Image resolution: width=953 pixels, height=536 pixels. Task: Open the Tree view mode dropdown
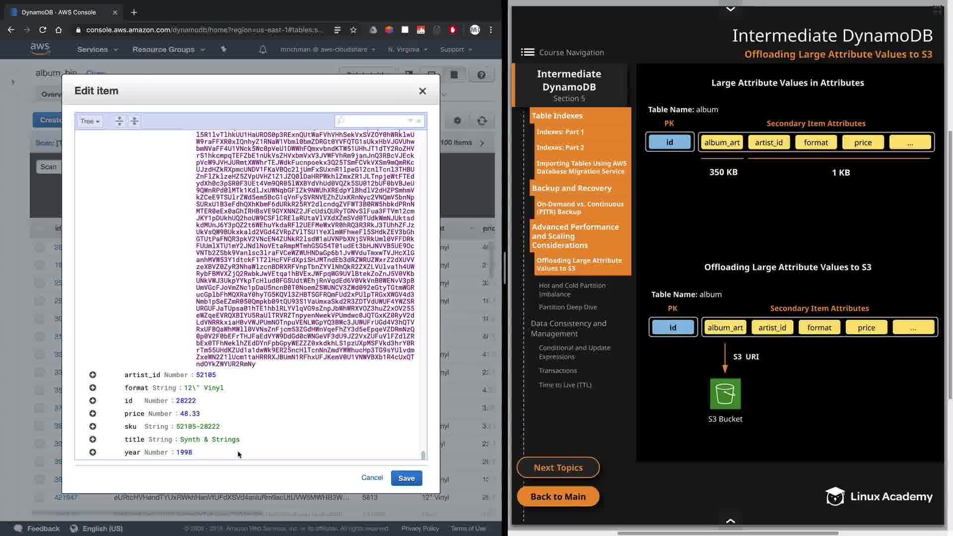coord(90,121)
